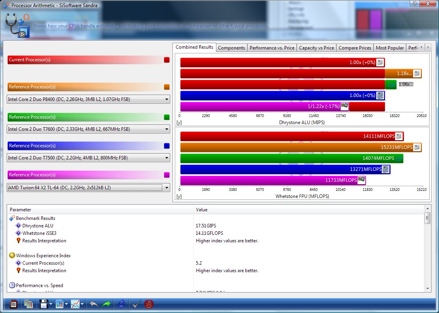Click the orange Reference Processor(s) color swatch
The height and width of the screenshot is (313, 439).
coord(167,87)
